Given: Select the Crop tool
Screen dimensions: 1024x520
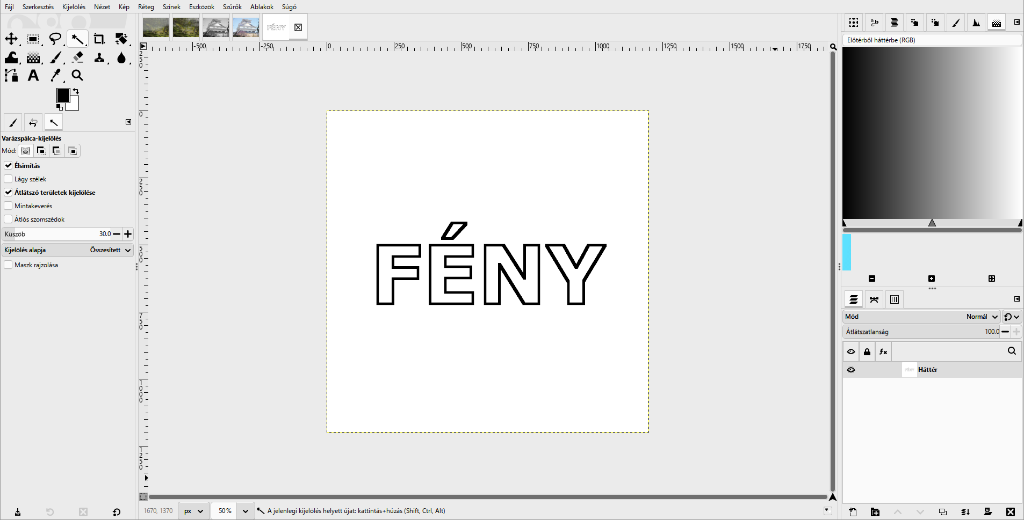Looking at the screenshot, I should point(99,39).
